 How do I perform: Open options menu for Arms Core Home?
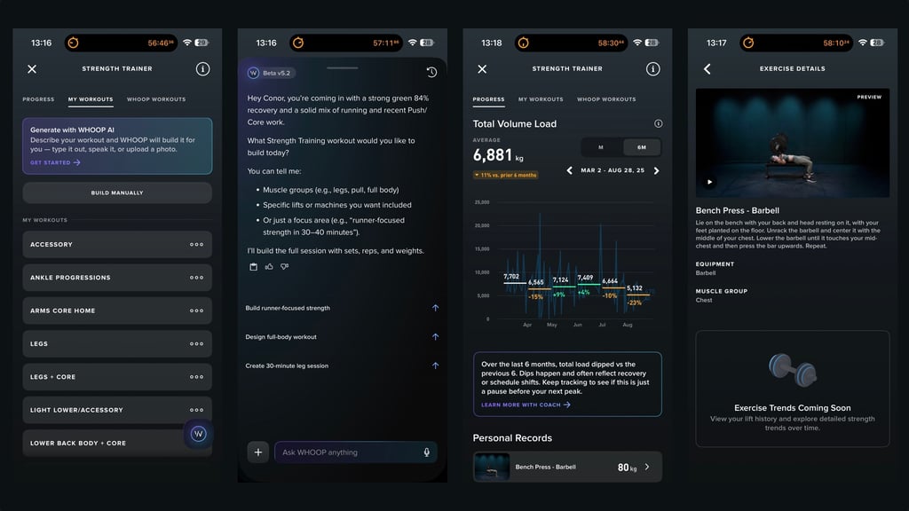196,311
